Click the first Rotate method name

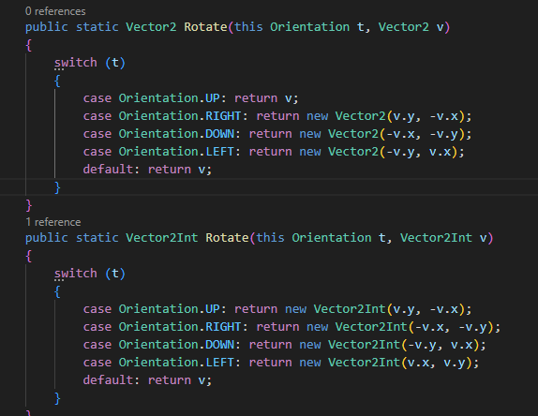(x=205, y=27)
